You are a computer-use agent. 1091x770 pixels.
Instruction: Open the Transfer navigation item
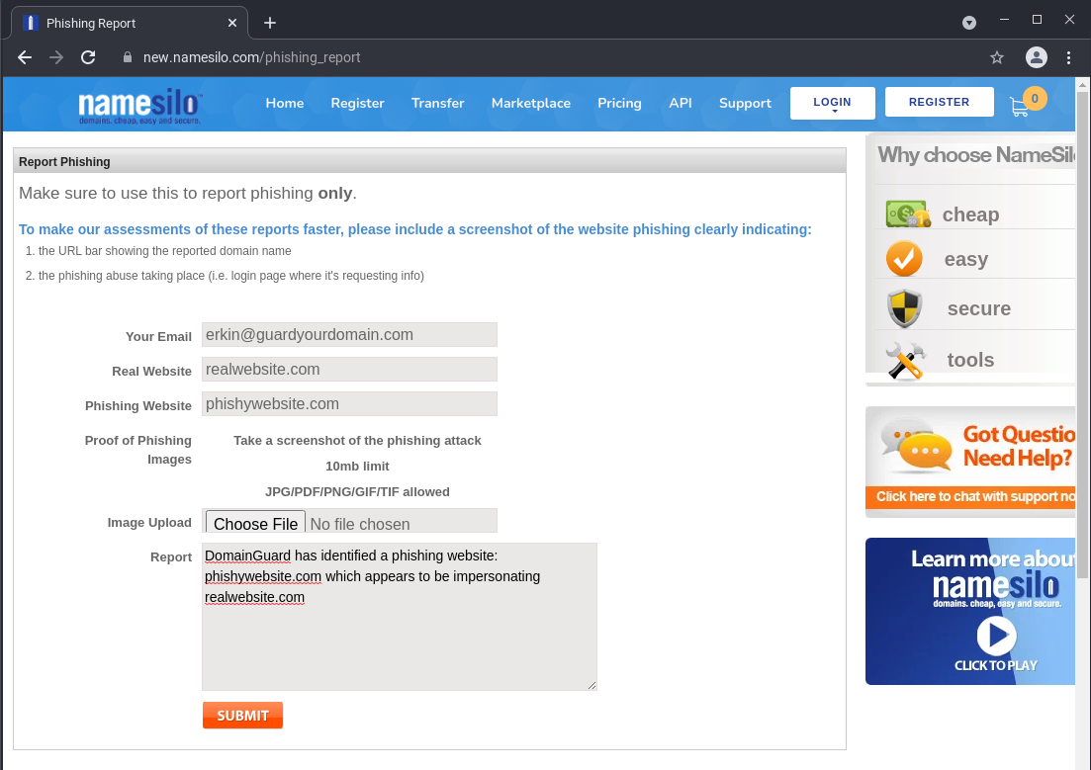(x=437, y=103)
